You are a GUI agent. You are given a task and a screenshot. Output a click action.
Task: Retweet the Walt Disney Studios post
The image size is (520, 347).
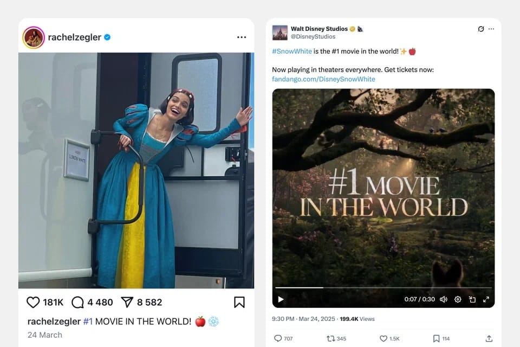point(330,338)
